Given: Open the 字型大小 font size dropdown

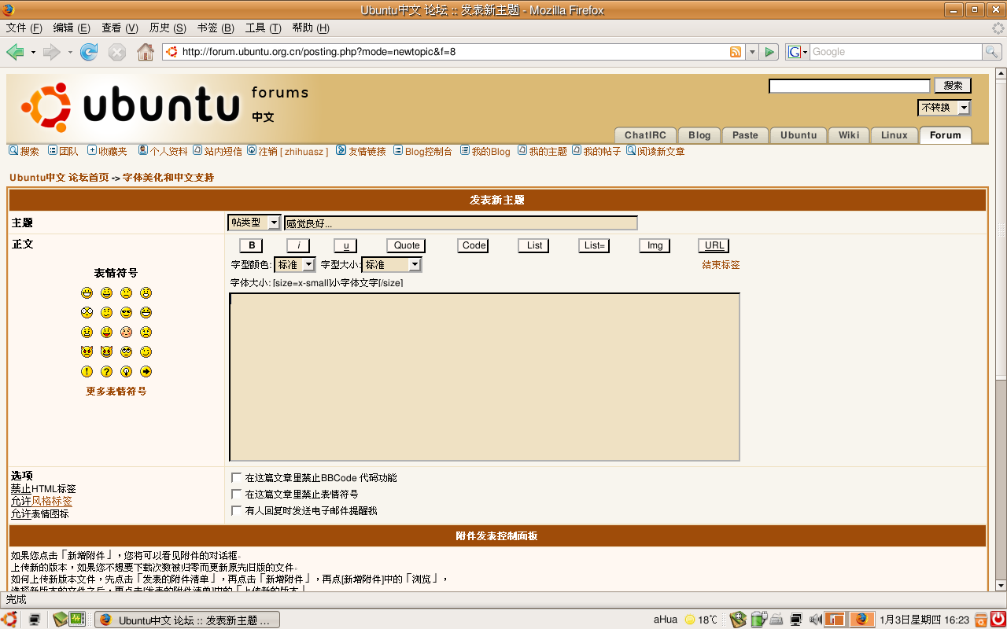Looking at the screenshot, I should coord(391,265).
